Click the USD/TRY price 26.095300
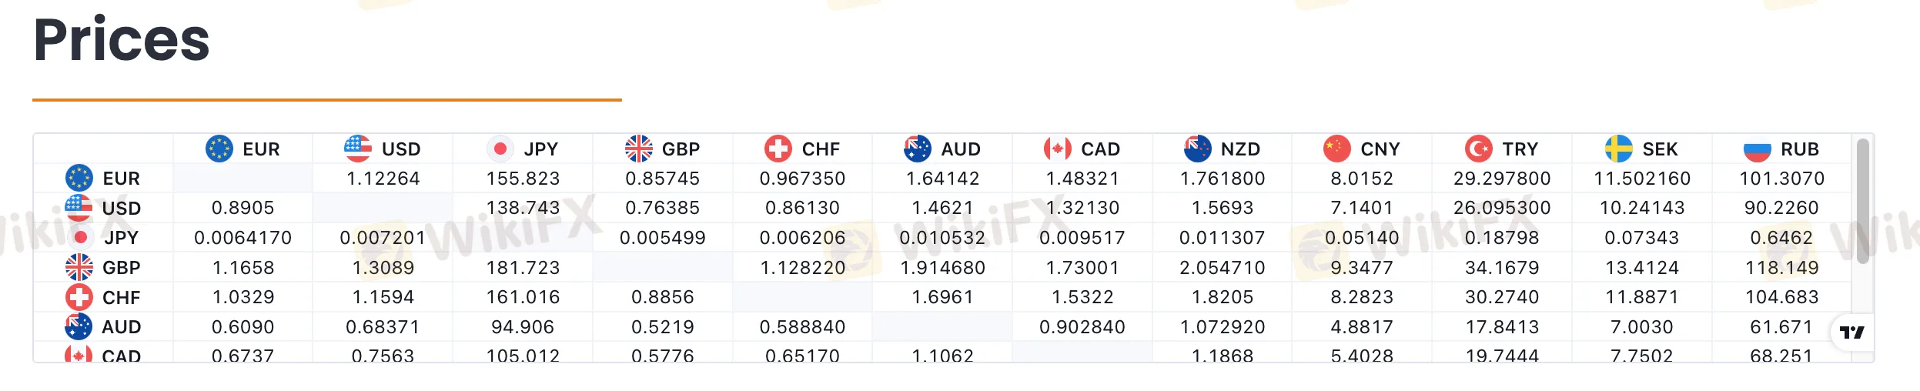Screen dimensions: 1920x391 click(1502, 208)
